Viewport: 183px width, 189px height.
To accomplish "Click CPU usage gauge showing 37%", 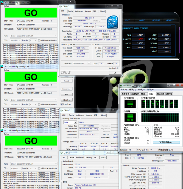I will pyautogui.click(x=130, y=104).
